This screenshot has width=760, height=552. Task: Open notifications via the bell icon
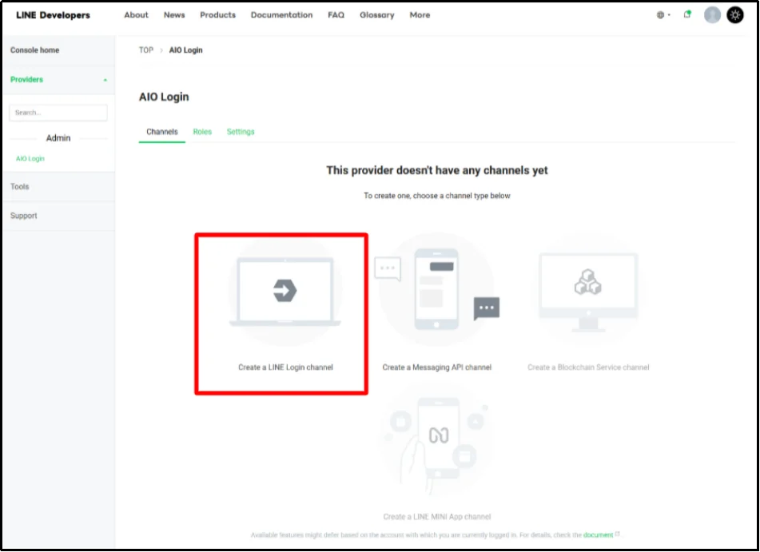click(686, 14)
